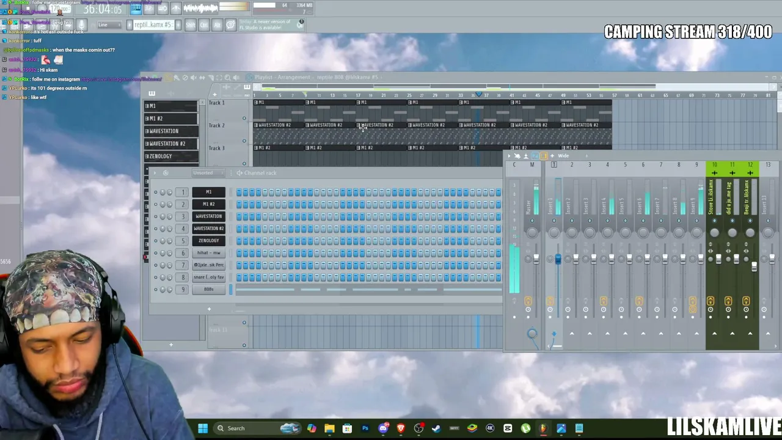Open FL Studio from the taskbar
Viewport: 782px width, 440px height.
[x=543, y=428]
